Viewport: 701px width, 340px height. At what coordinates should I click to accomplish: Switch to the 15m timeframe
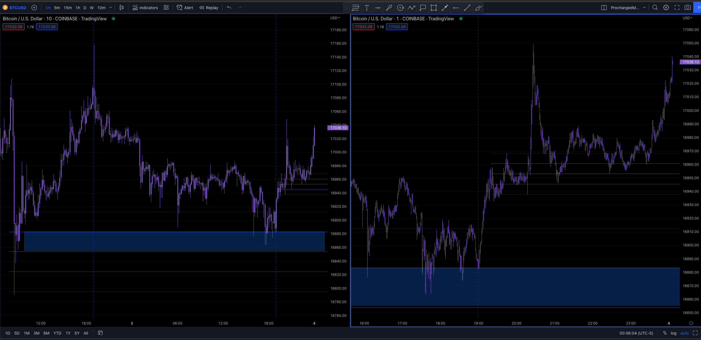(x=68, y=8)
